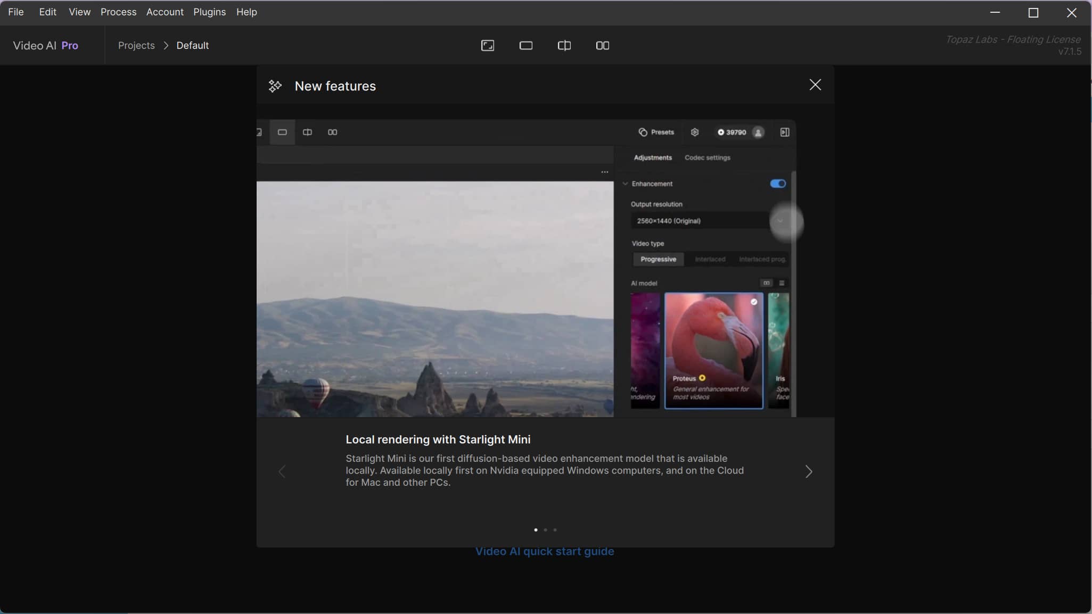1092x614 pixels.
Task: Collapse the Enhancement section chevron
Action: (626, 184)
